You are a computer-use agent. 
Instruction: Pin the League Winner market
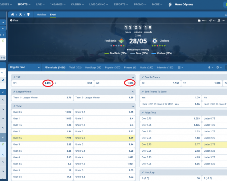(x=14, y=92)
